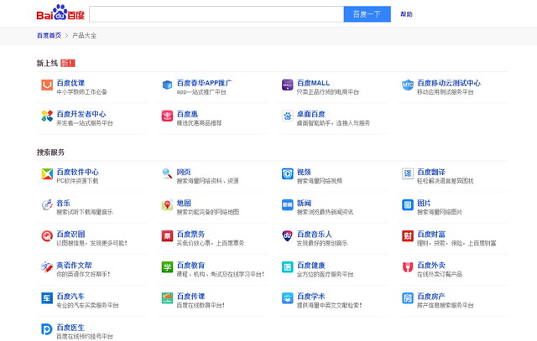Click the 网页 magnifier icon

pyautogui.click(x=167, y=173)
